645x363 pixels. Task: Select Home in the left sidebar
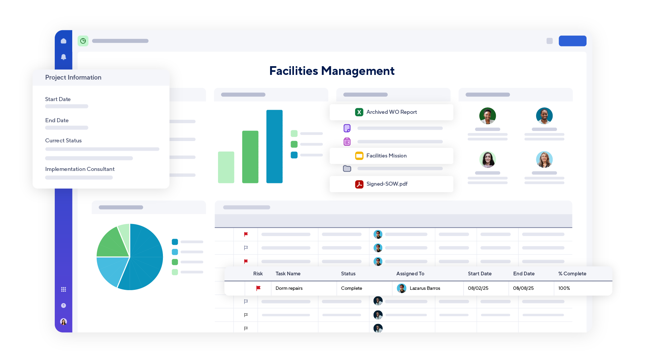(x=63, y=40)
